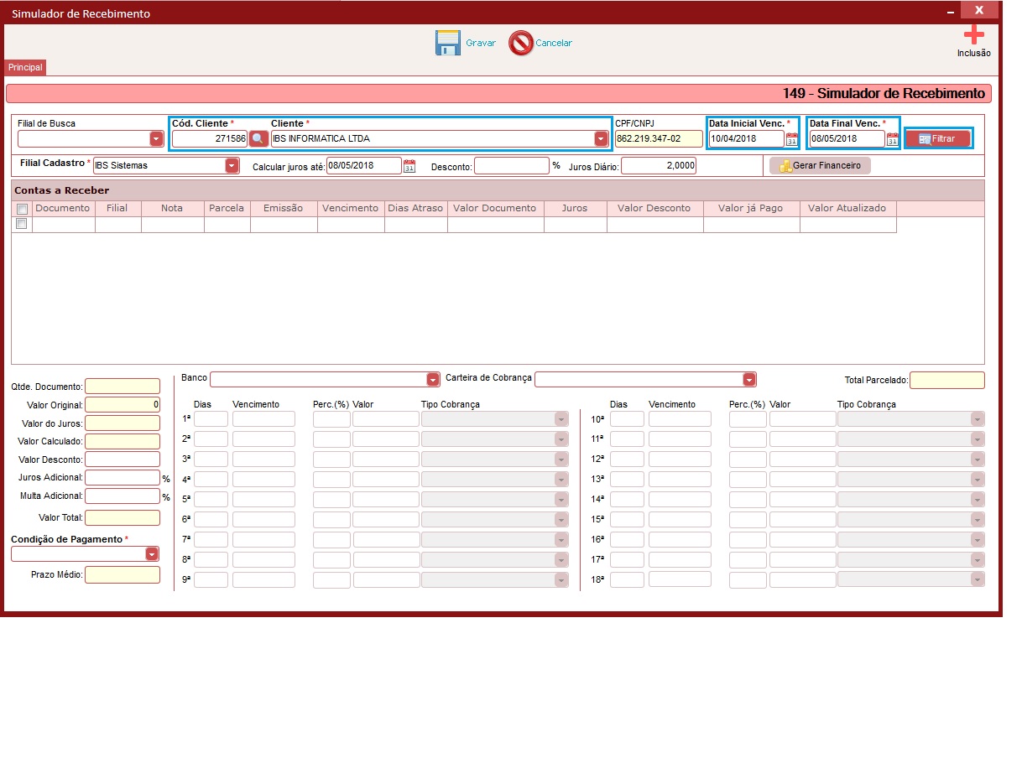The height and width of the screenshot is (758, 1022).
Task: Click the Perc.(%) field of 3ª installment
Action: click(x=331, y=459)
